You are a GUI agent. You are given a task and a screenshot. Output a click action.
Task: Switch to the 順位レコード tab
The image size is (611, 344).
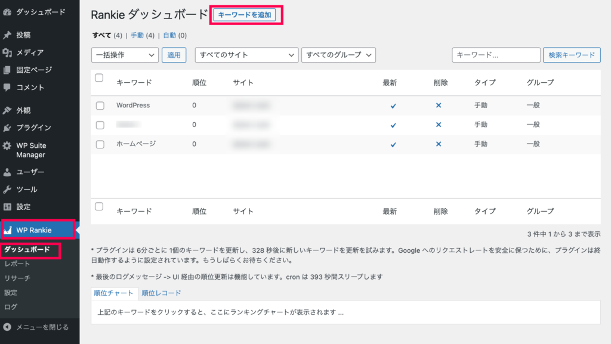(x=161, y=293)
